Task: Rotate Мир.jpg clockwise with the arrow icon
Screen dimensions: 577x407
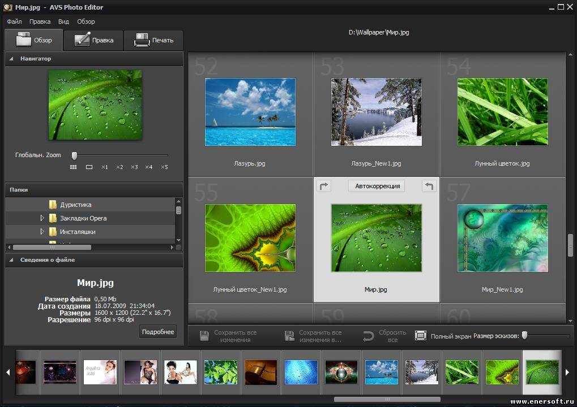Action: click(324, 186)
